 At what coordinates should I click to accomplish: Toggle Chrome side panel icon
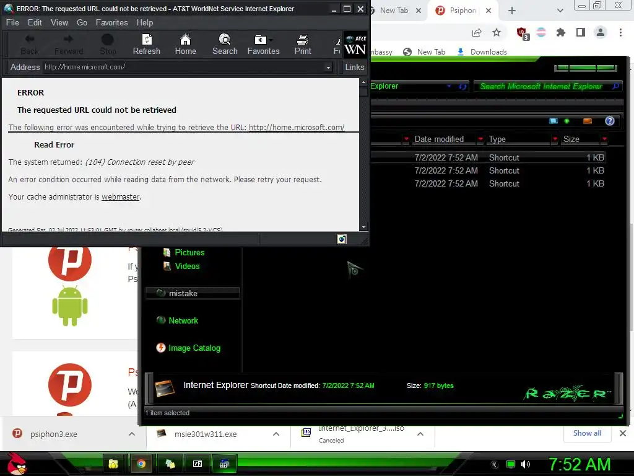point(581,32)
